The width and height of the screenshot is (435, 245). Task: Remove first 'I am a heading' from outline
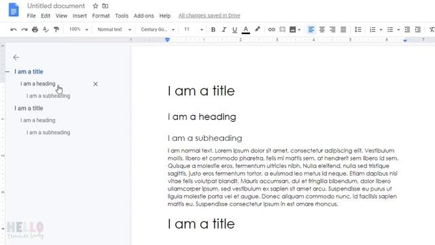coord(95,84)
